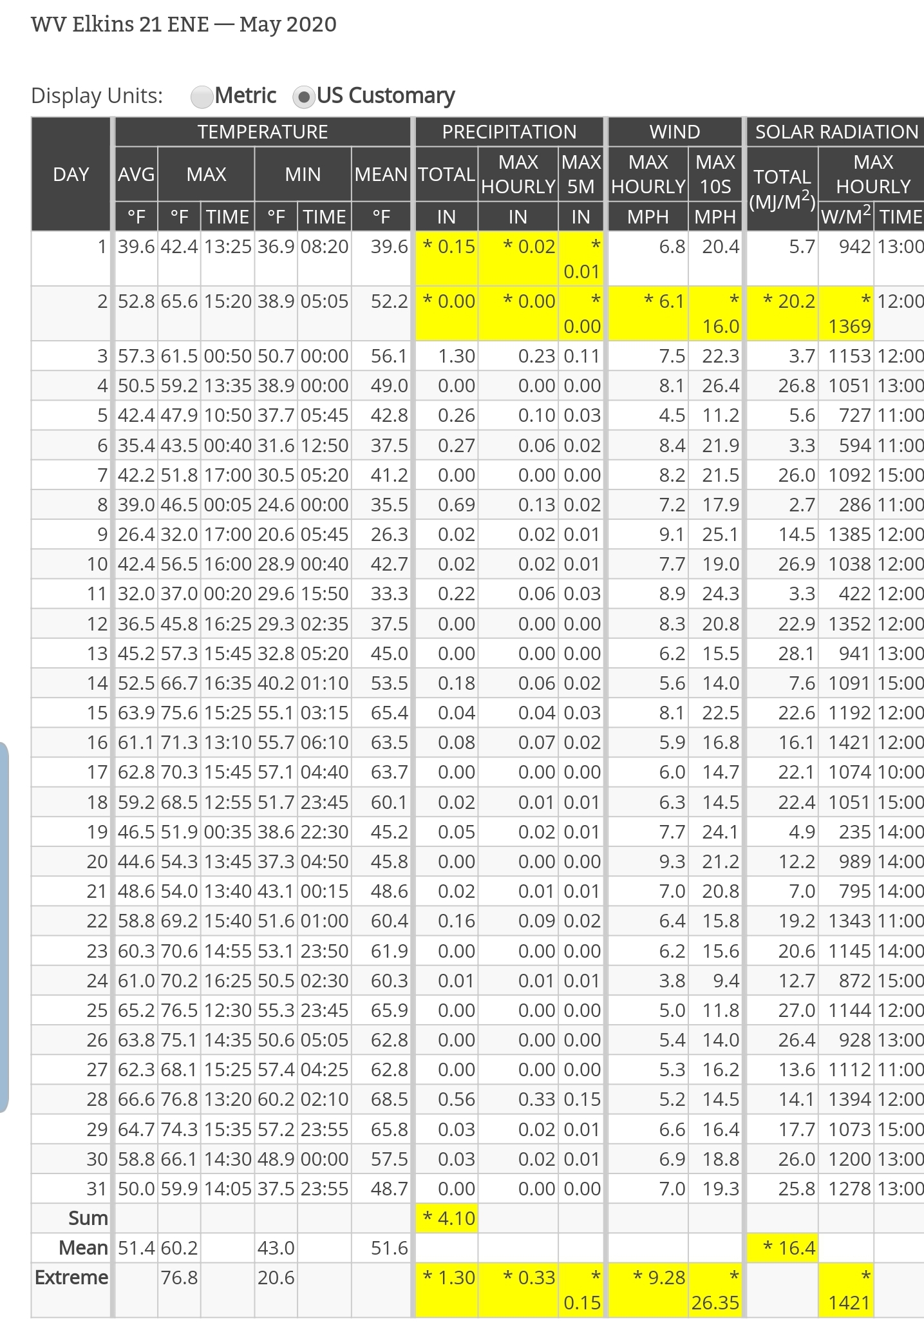The image size is (924, 1330).
Task: Click the DAY column header
Action: (71, 174)
